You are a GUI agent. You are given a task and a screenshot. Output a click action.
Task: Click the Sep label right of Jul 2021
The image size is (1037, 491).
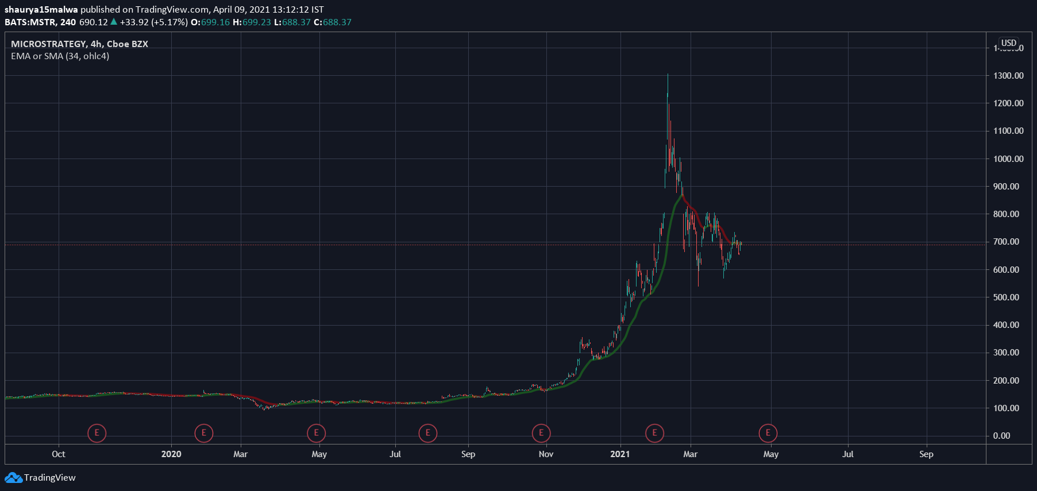pyautogui.click(x=926, y=454)
